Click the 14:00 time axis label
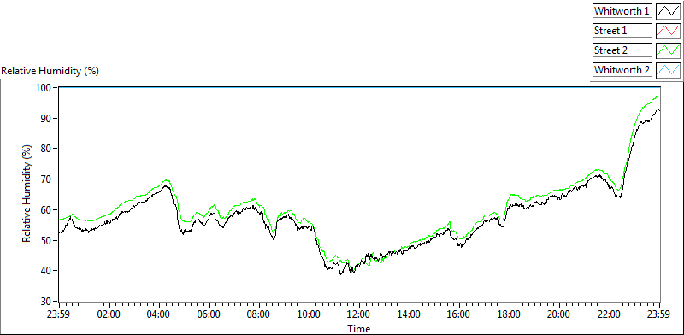The image size is (684, 335). point(410,314)
